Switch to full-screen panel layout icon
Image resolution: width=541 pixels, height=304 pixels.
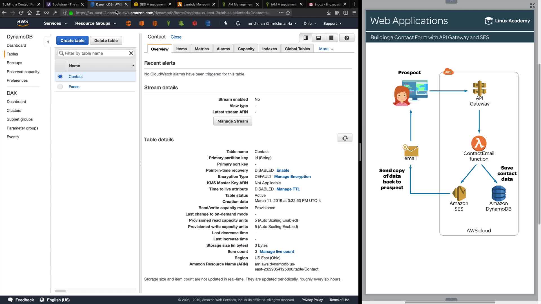point(331,38)
